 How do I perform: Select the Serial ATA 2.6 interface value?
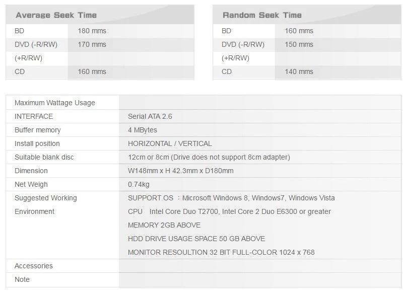click(x=150, y=116)
